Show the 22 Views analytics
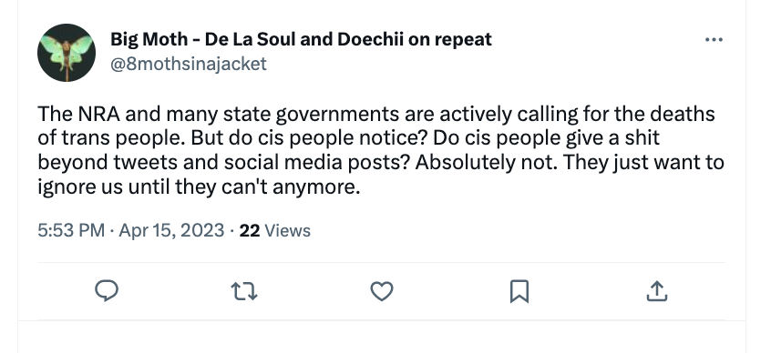The width and height of the screenshot is (771, 353). pos(274,230)
